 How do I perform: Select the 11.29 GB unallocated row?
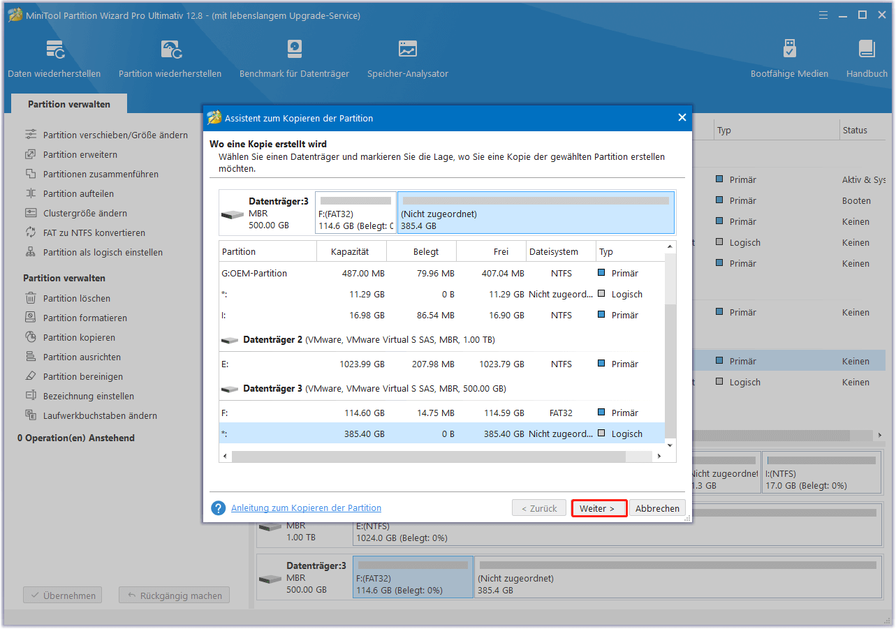click(442, 294)
